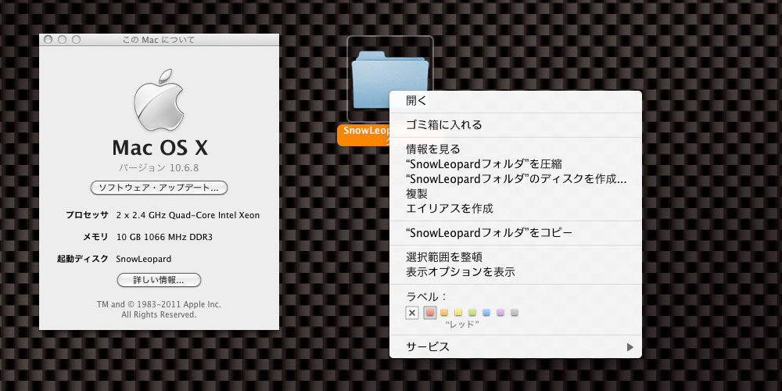Select ゴミ箱に入れる in context menu
Viewport: 782px width, 391px height.
tap(515, 124)
